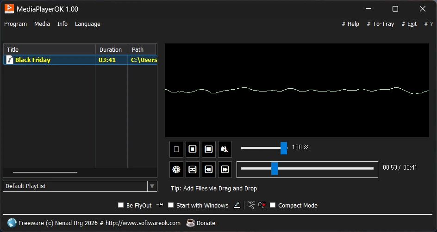Enable the Compact Mode checkbox

[273, 205]
